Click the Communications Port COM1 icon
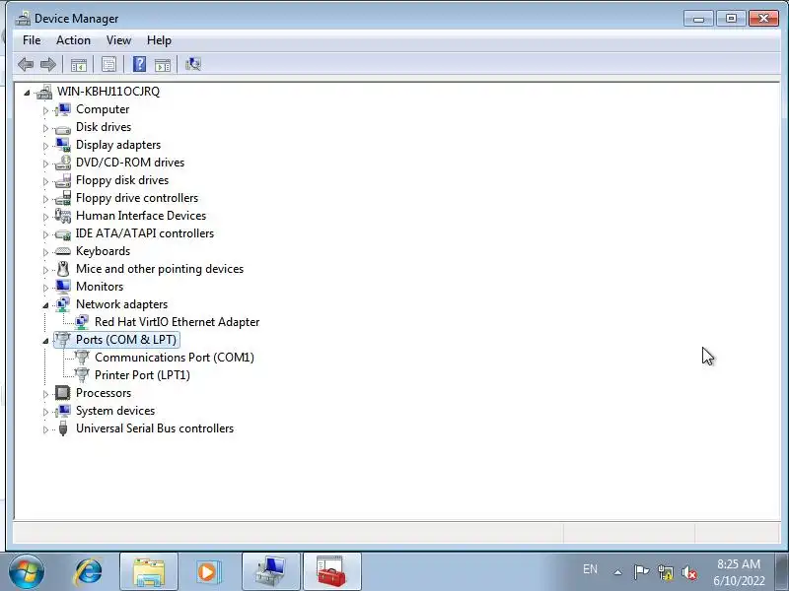789x591 pixels. (x=82, y=358)
